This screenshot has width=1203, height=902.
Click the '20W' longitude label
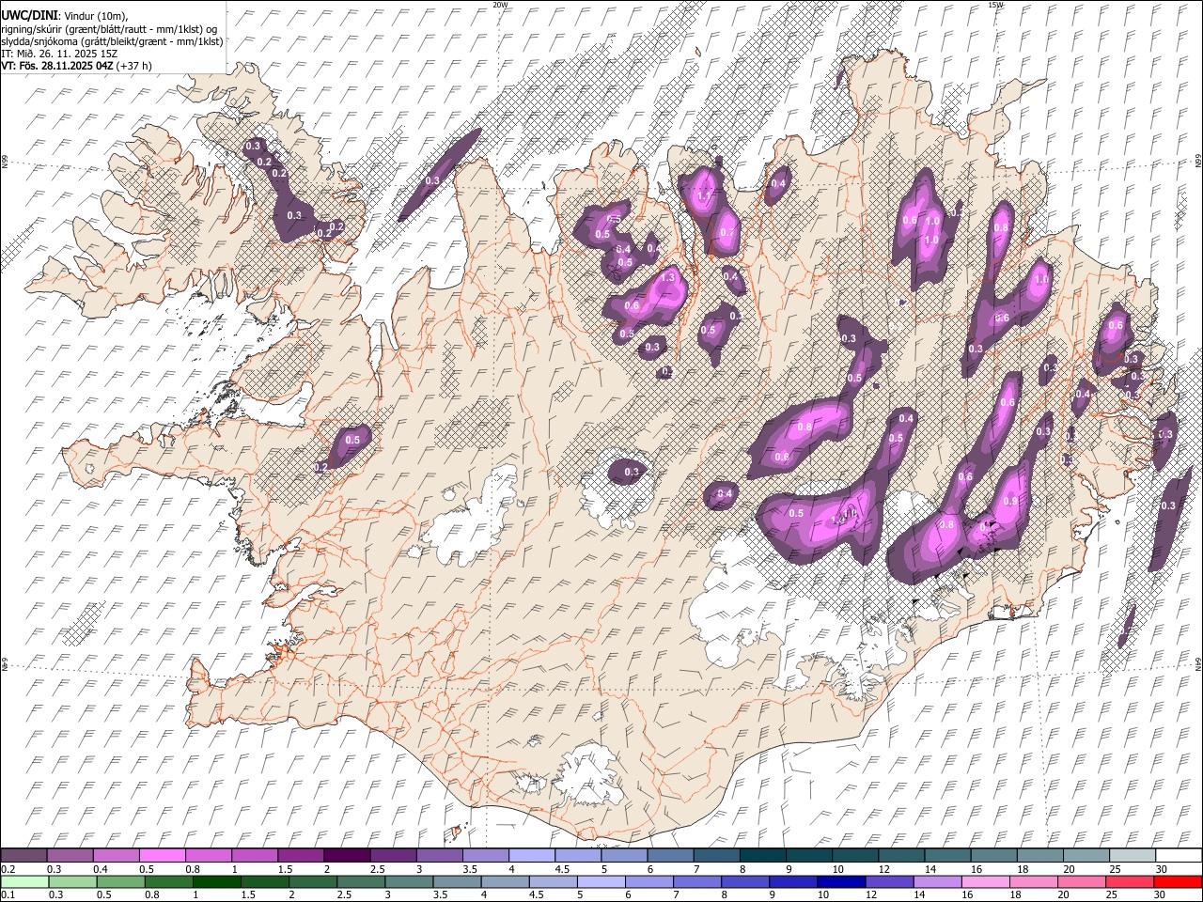[500, 5]
